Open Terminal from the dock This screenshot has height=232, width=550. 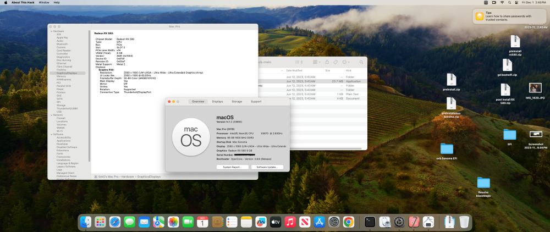click(x=370, y=222)
